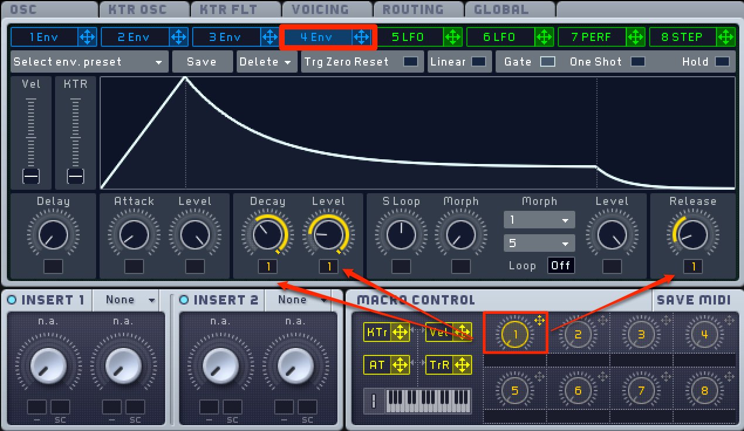The image size is (744, 431).
Task: Open Insert 2 effect type dropdown
Action: point(302,300)
